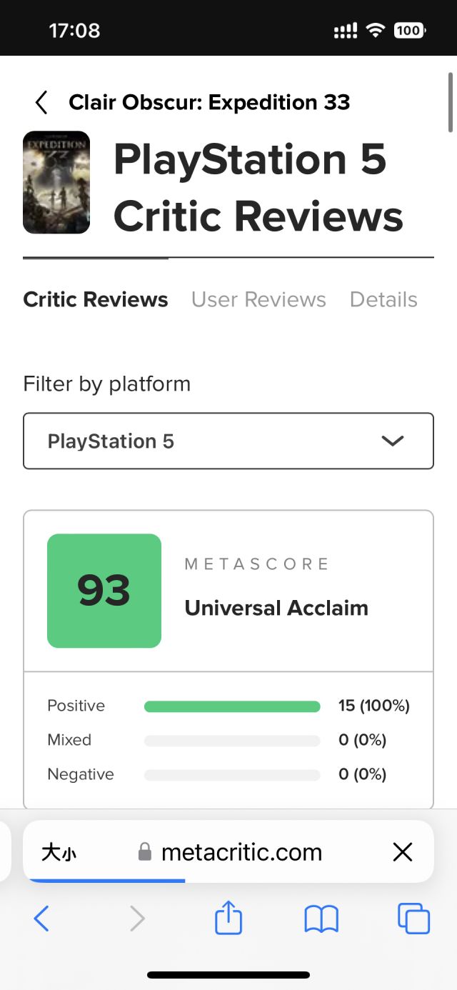
Task: Tap the metacritic.com address field
Action: point(241,852)
